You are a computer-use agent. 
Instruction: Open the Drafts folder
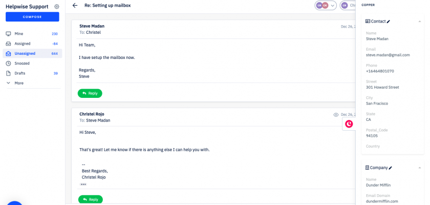click(20, 73)
